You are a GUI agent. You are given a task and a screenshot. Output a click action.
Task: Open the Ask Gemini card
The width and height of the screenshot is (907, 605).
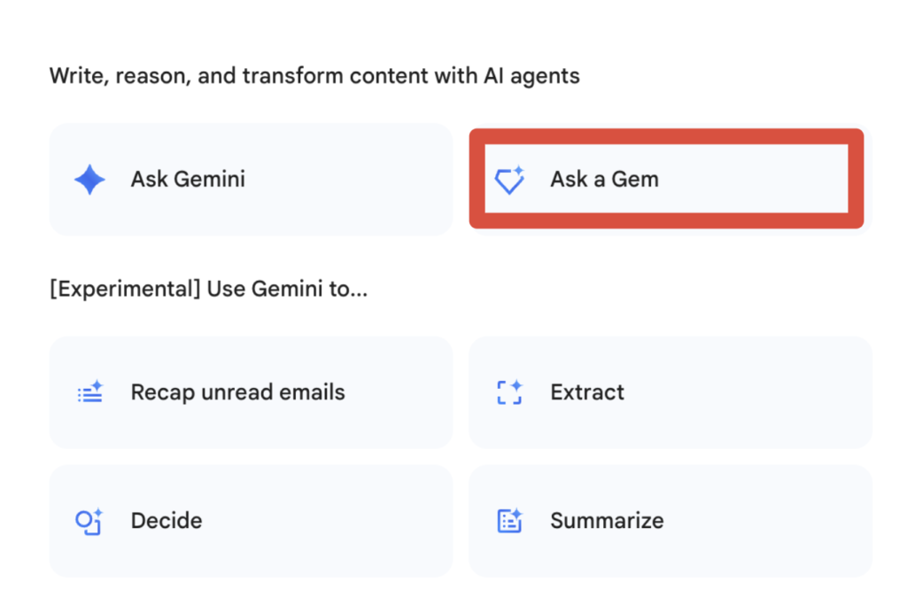251,180
